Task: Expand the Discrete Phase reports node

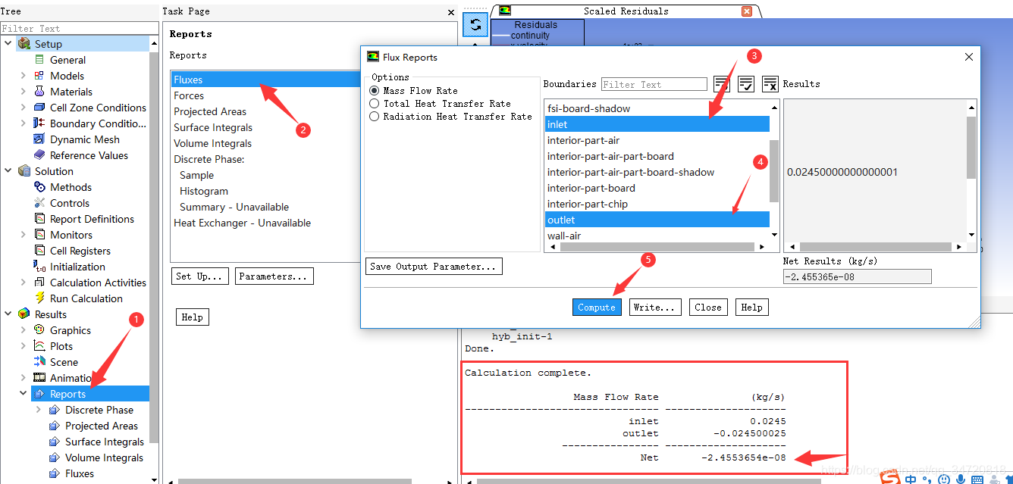Action: point(39,410)
